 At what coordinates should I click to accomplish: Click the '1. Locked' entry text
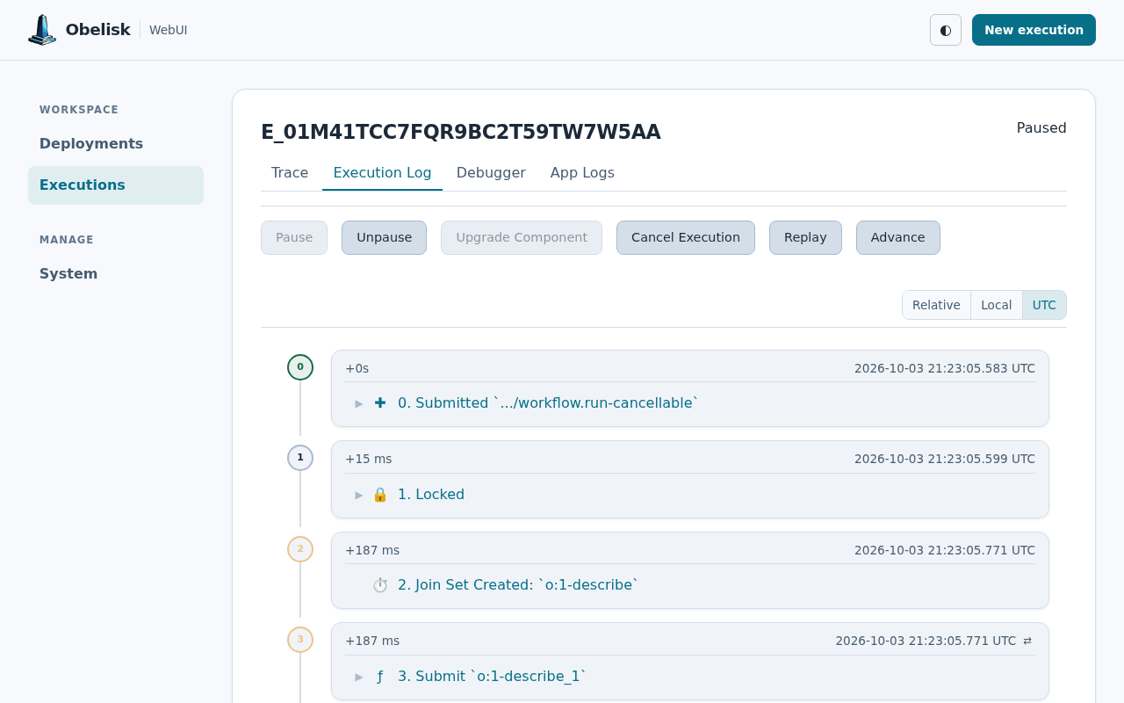coord(431,495)
